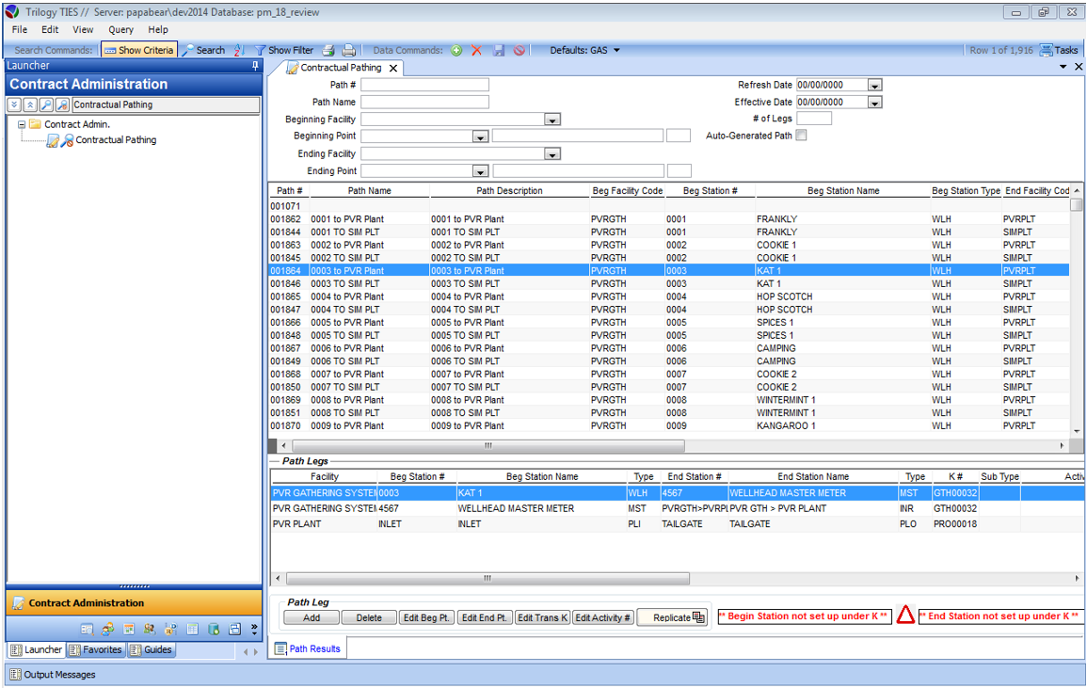
Task: Click the Replicate button
Action: tap(672, 617)
